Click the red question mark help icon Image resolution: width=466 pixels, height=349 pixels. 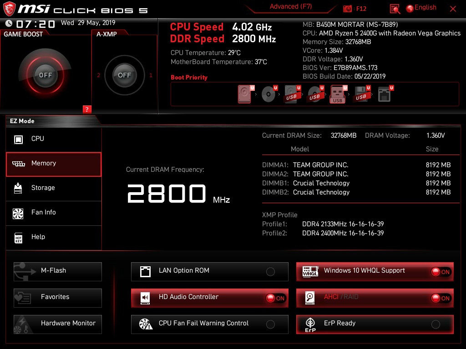point(87,109)
